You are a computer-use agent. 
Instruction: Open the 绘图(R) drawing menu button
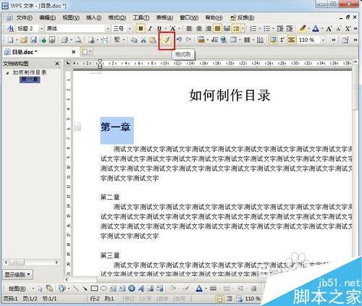(17, 289)
